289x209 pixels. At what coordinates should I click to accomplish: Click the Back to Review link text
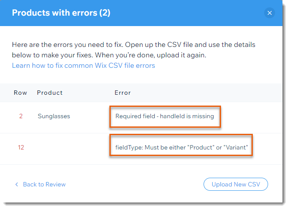(x=44, y=184)
